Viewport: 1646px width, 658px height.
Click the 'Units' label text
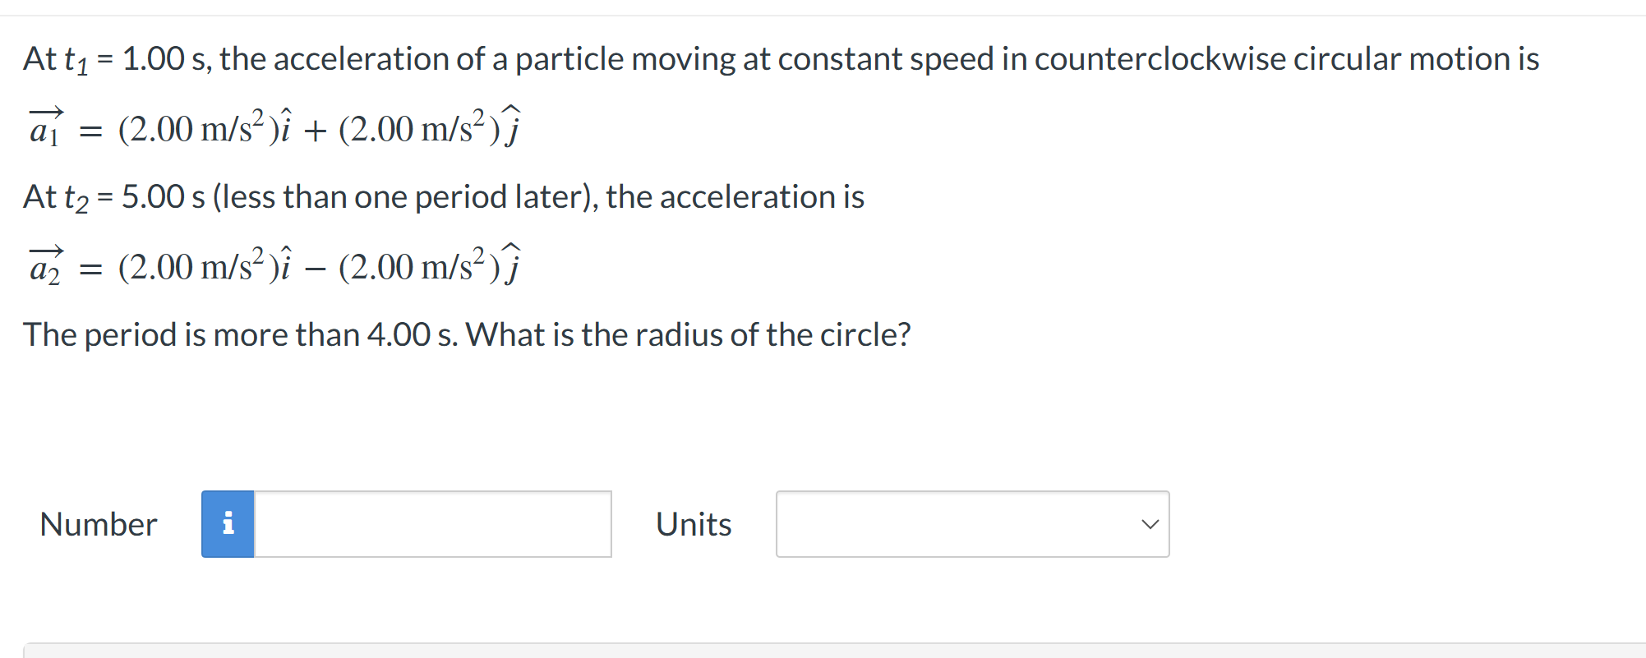(x=693, y=524)
